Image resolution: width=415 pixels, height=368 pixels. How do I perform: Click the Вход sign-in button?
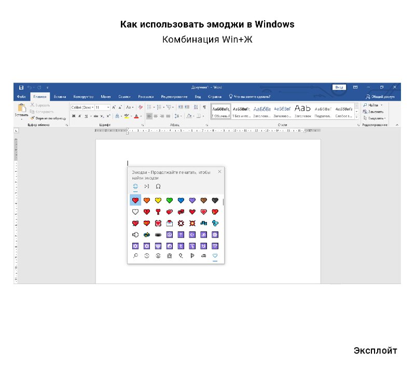coord(339,87)
